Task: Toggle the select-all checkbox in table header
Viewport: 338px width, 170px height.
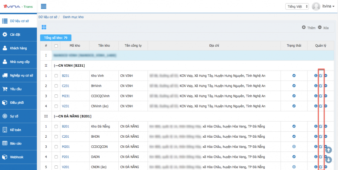Action: click(x=56, y=45)
